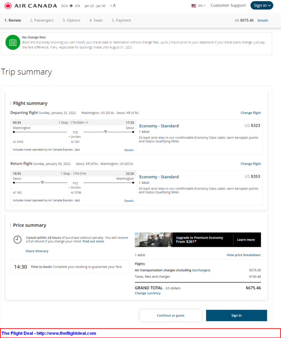Click the Air Canada maple leaf logo

pos(8,6)
